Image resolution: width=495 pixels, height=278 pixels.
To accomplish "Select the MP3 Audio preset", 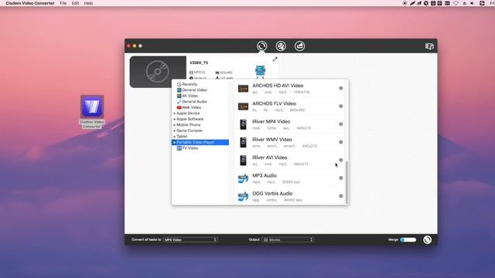I will 290,178.
